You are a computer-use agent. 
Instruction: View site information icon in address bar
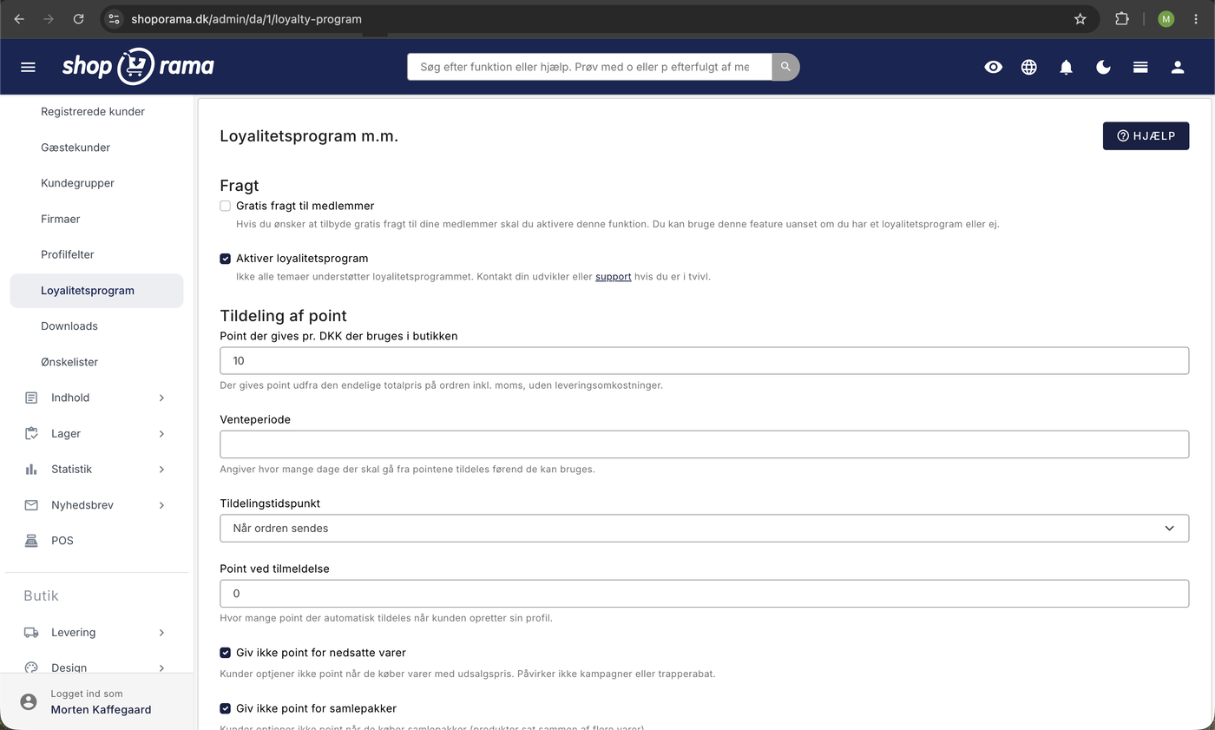(x=115, y=18)
